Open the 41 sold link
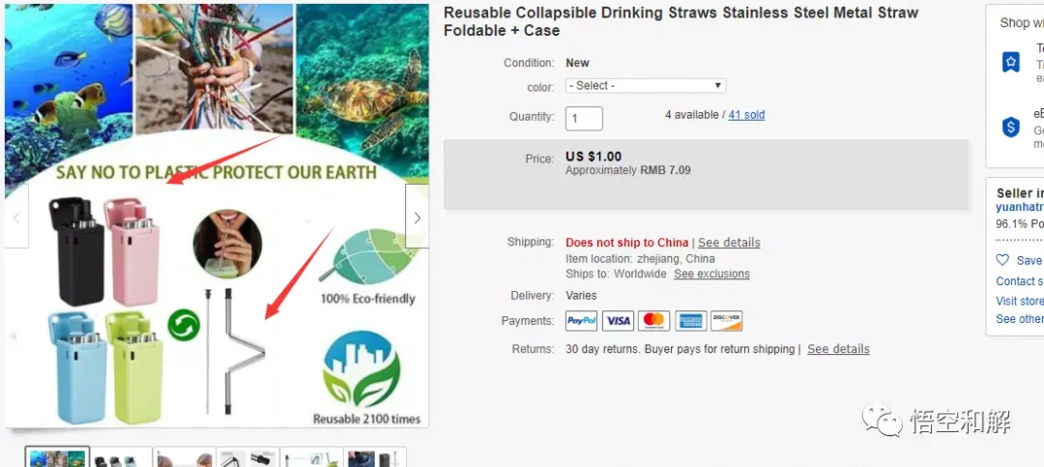Image resolution: width=1044 pixels, height=467 pixels. [x=746, y=115]
